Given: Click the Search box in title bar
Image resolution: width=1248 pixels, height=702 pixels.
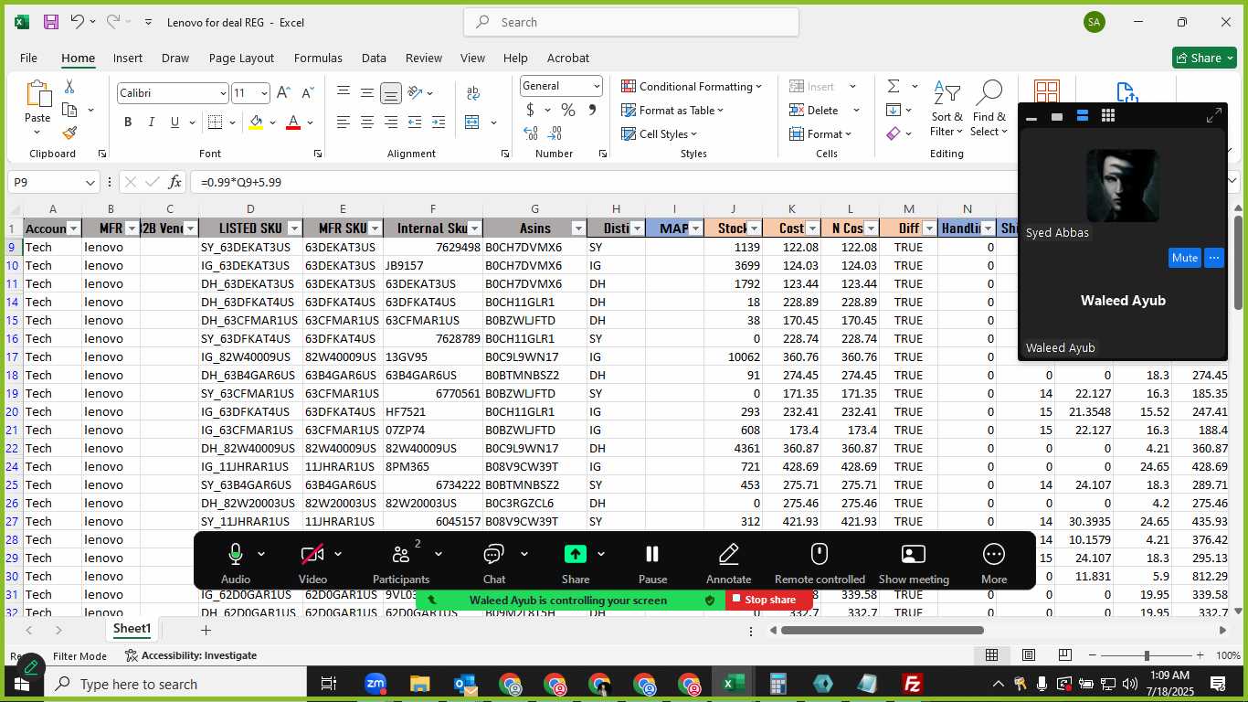Looking at the screenshot, I should point(631,22).
